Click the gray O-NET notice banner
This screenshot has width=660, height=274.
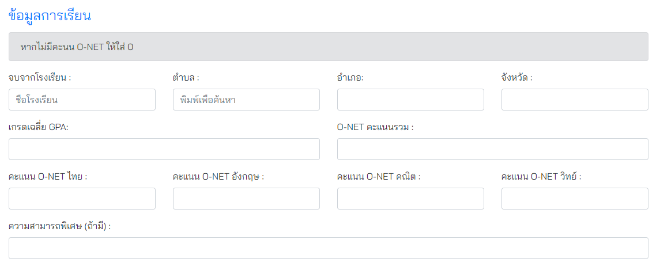[329, 47]
